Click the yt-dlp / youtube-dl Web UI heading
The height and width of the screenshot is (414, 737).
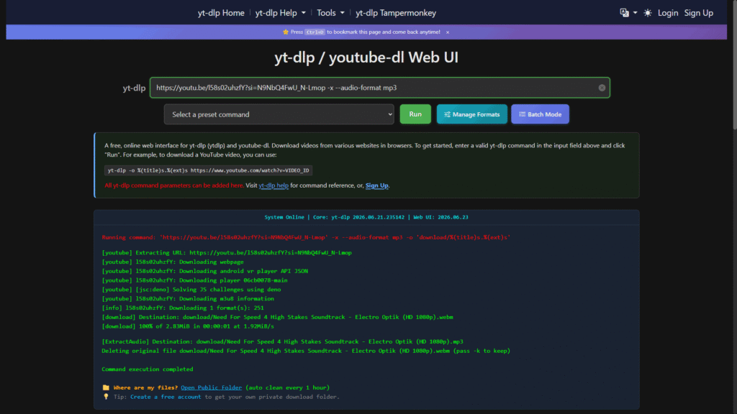[366, 57]
